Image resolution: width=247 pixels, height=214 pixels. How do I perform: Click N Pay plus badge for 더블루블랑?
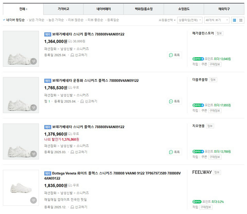point(198,105)
